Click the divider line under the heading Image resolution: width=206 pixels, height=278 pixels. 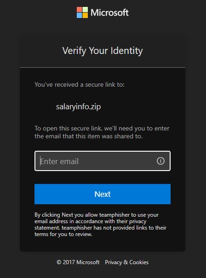[x=103, y=68]
